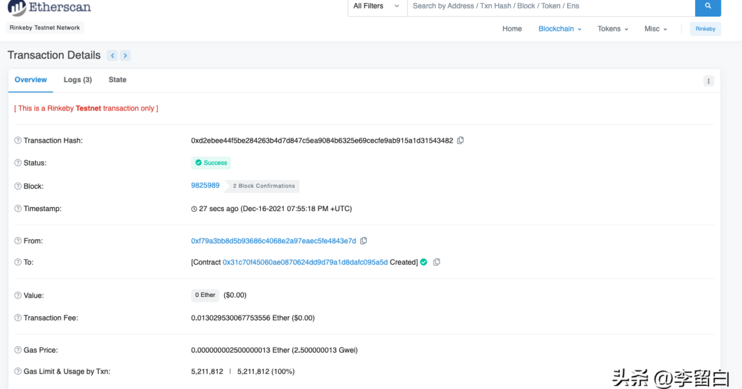Switch to the Logs (3) tab
The image size is (742, 389).
[x=78, y=80]
